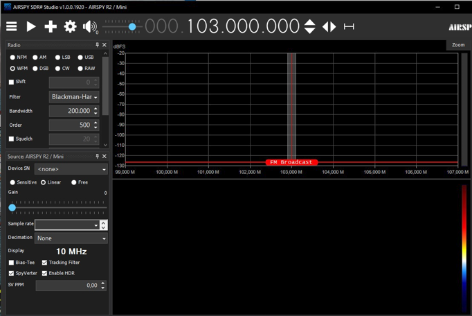Open the Sample rate dropdown
472x316 pixels.
(x=67, y=225)
